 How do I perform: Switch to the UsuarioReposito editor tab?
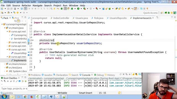[117, 18]
